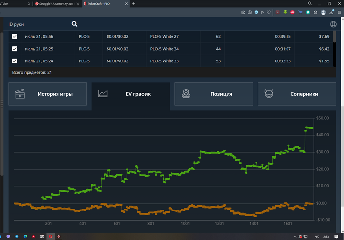Open the Соперники tab
Viewport: 344px width, 240px height.
pos(297,94)
